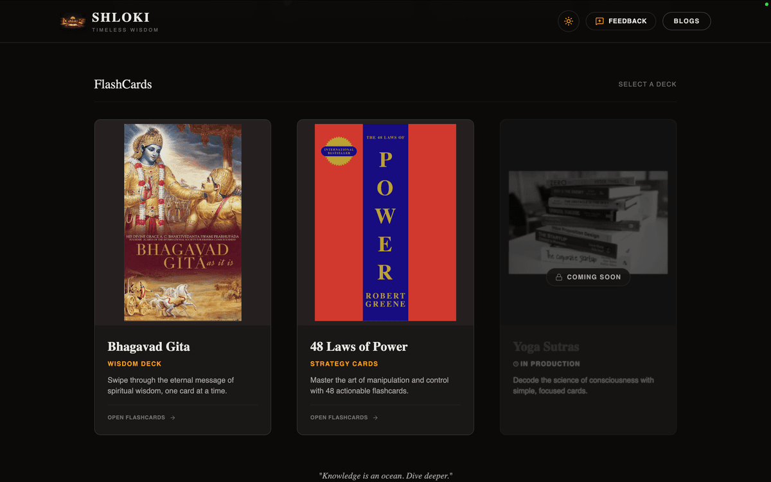Click the feedback speech bubble icon
Image resolution: width=771 pixels, height=482 pixels.
pyautogui.click(x=599, y=21)
